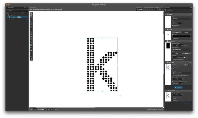Viewport: 198px width, 118px height.
Task: Open the Layer output link
Action: 187,103
